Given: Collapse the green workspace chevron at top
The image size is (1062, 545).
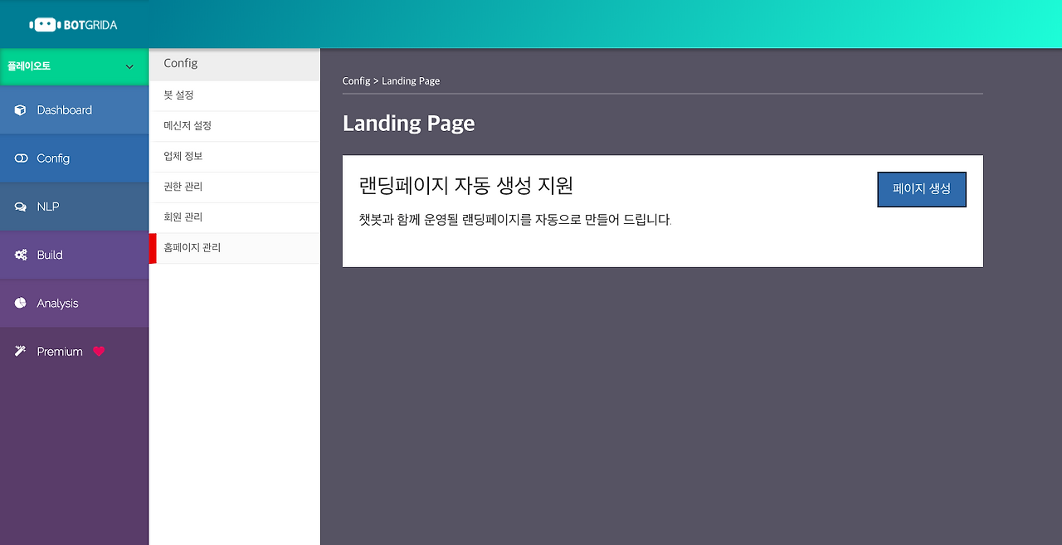Looking at the screenshot, I should click(129, 66).
